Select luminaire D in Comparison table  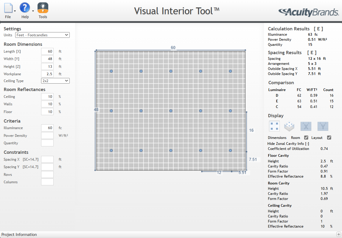pyautogui.click(x=277, y=95)
